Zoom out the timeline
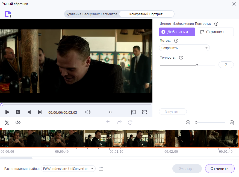 coord(188,122)
